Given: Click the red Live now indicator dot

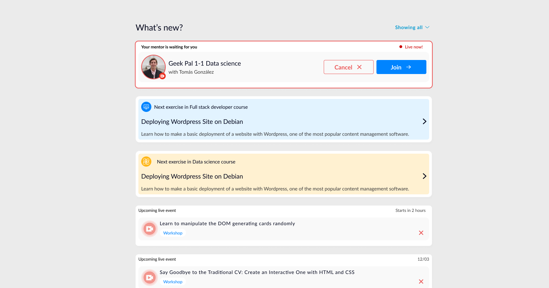Looking at the screenshot, I should (401, 46).
